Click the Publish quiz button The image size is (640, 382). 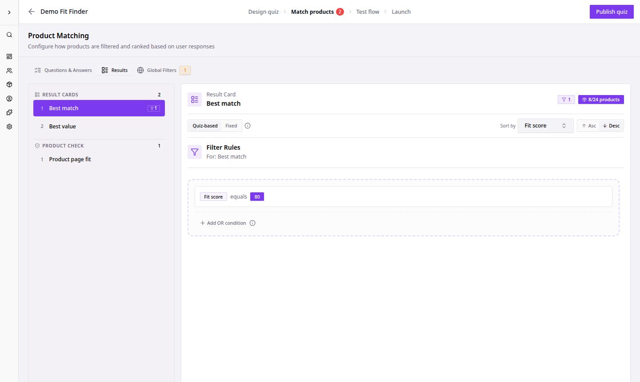coord(612,12)
